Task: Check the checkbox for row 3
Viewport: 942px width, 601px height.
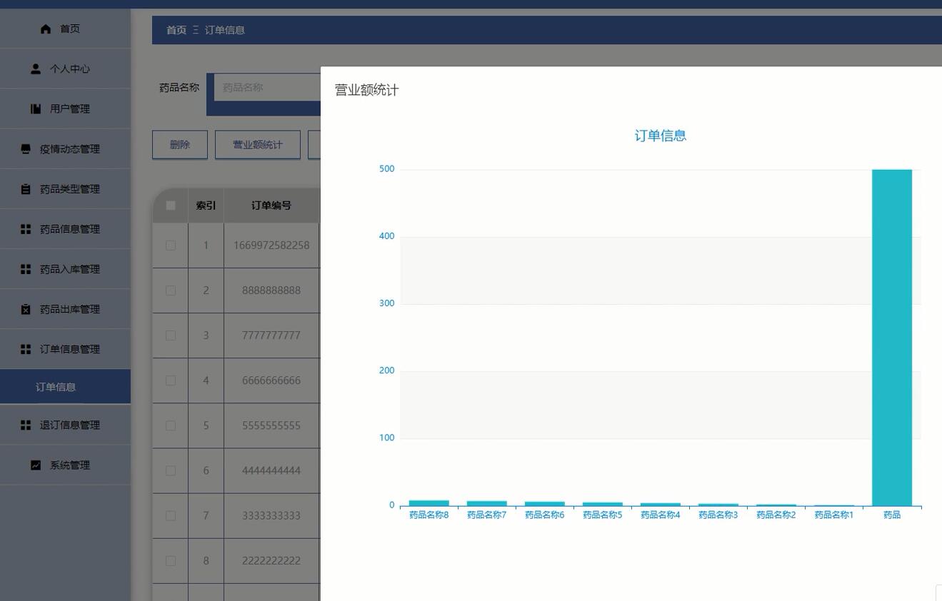Action: point(171,335)
